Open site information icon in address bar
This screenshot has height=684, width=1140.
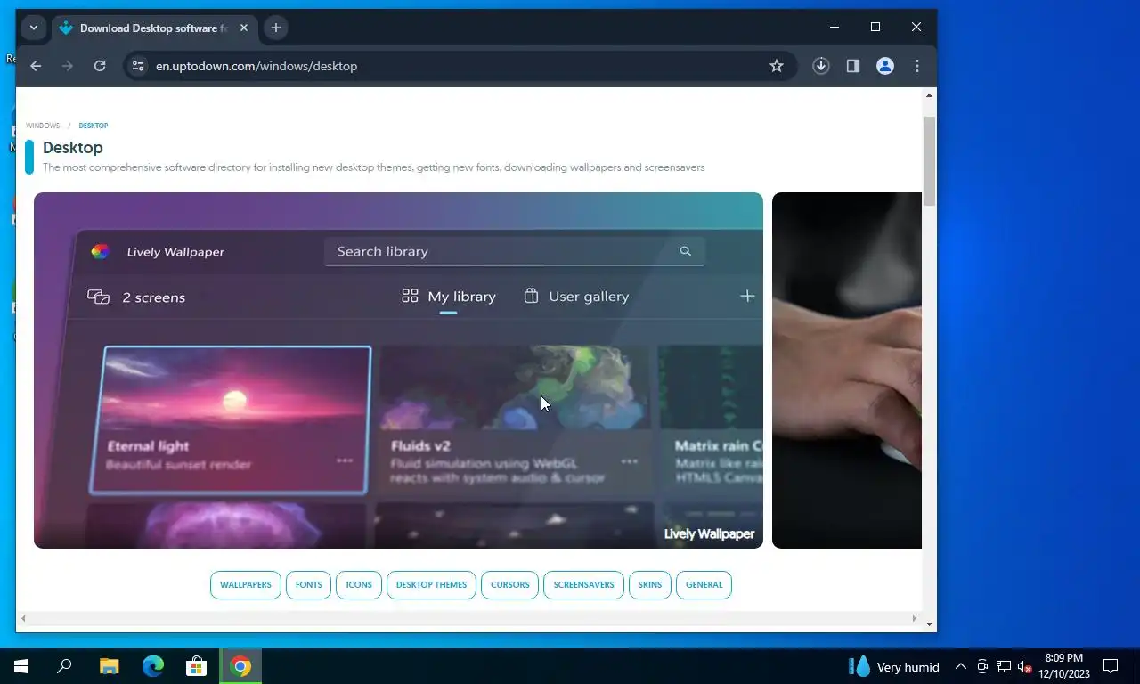pyautogui.click(x=137, y=66)
